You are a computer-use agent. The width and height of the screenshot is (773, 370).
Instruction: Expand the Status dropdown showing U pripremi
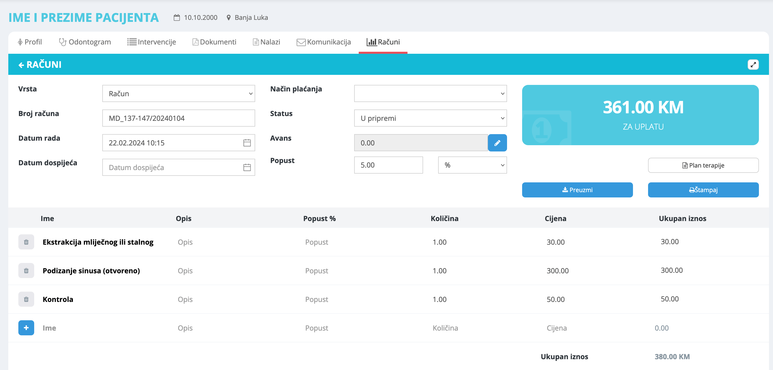(x=430, y=118)
